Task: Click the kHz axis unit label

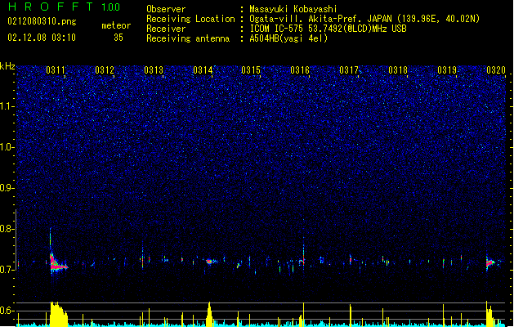Action: pyautogui.click(x=7, y=66)
